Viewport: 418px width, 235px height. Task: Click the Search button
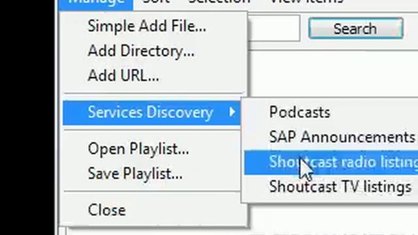pos(355,28)
